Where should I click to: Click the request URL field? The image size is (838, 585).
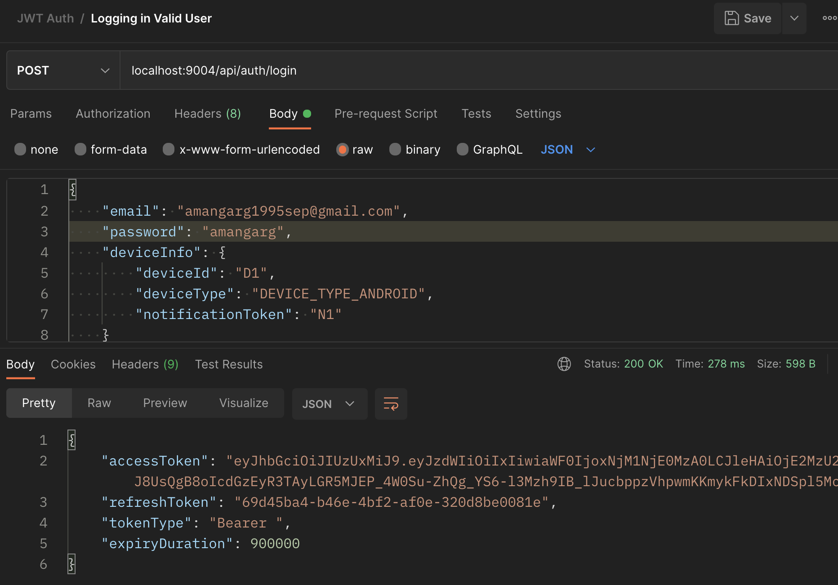[479, 71]
